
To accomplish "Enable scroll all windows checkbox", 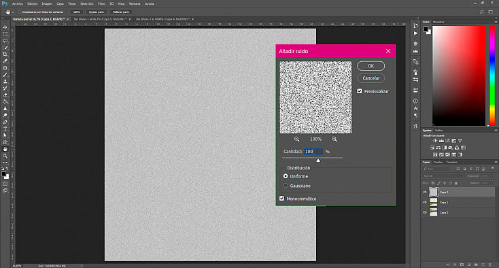I will (x=20, y=12).
